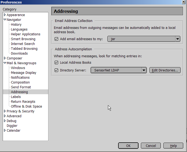Click the Navigator category label
187x152 pixels.
(x=14, y=20)
